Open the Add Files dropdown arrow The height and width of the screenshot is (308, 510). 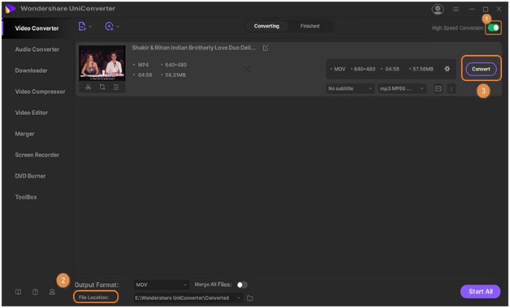[x=90, y=27]
